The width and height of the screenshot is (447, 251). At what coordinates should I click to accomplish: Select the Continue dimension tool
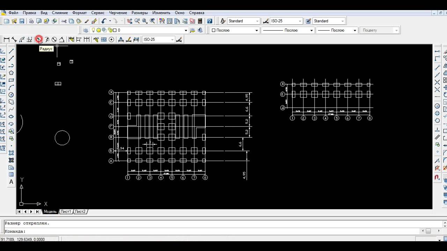click(x=87, y=39)
